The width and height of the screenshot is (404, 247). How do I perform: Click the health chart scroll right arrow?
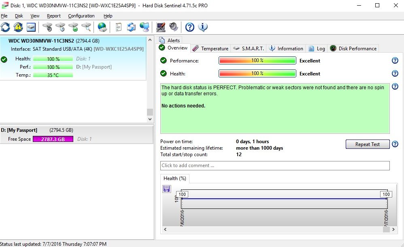(x=393, y=229)
